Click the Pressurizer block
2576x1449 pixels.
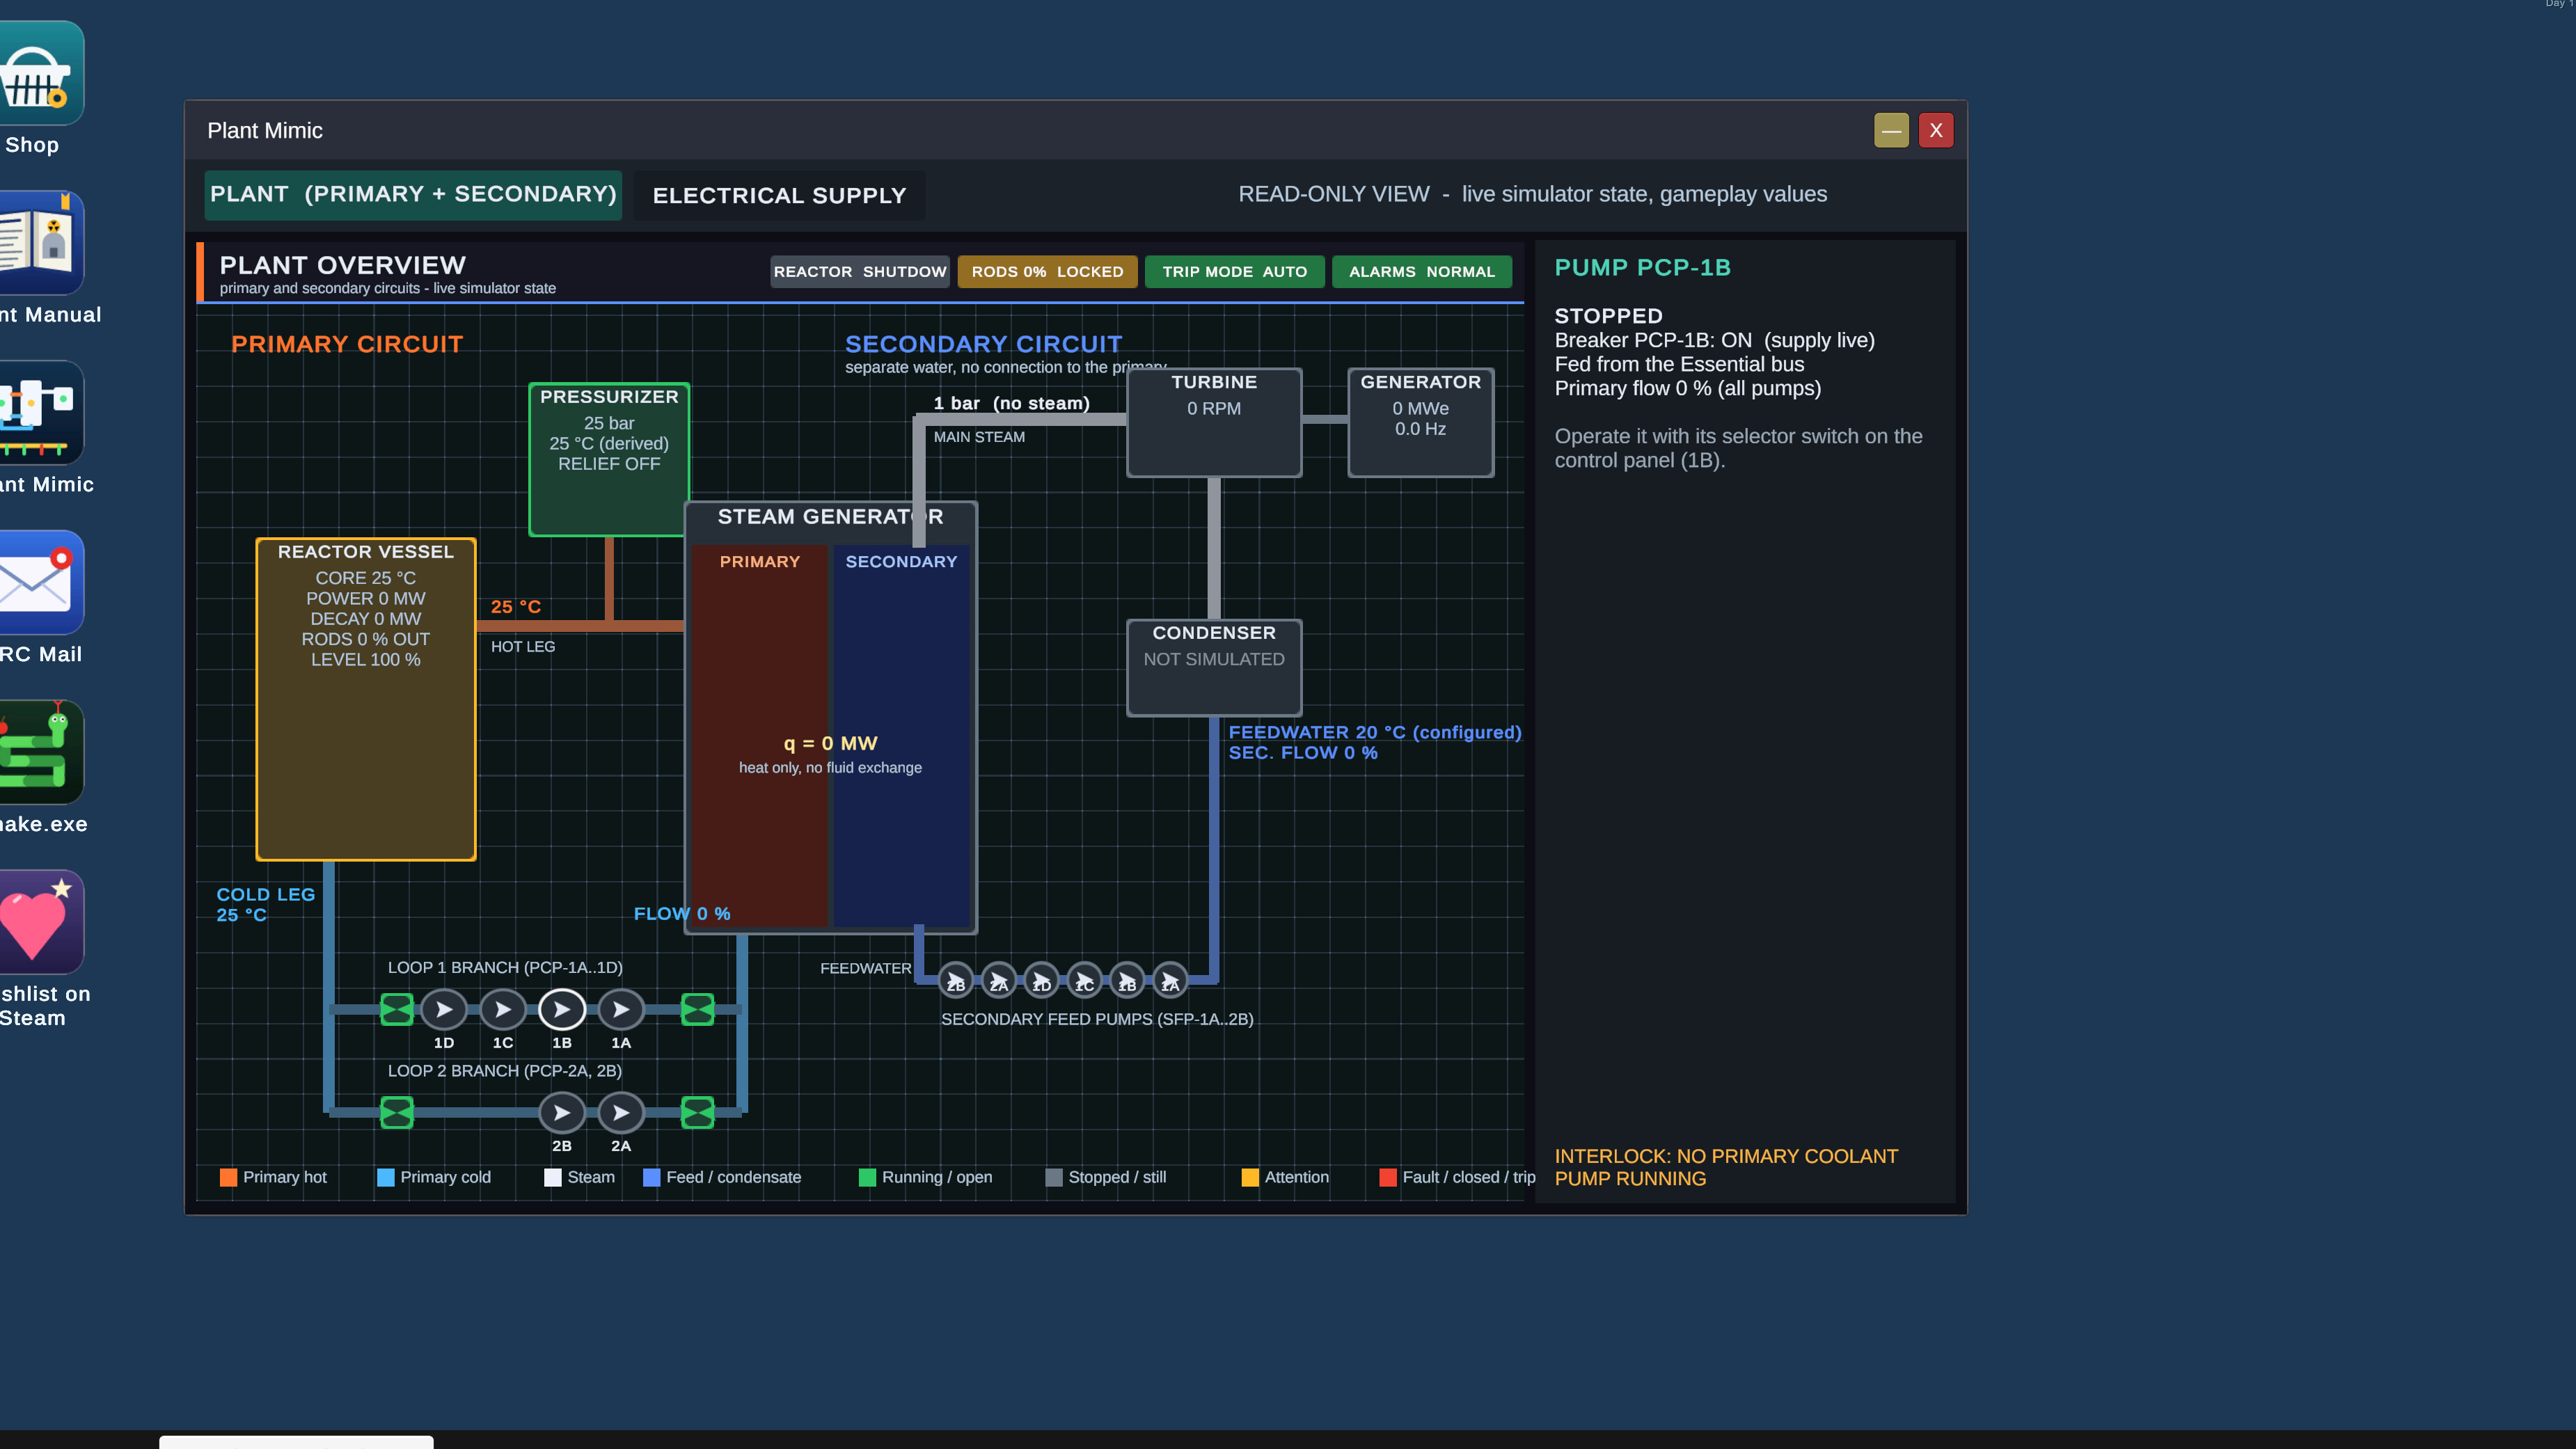click(x=608, y=460)
